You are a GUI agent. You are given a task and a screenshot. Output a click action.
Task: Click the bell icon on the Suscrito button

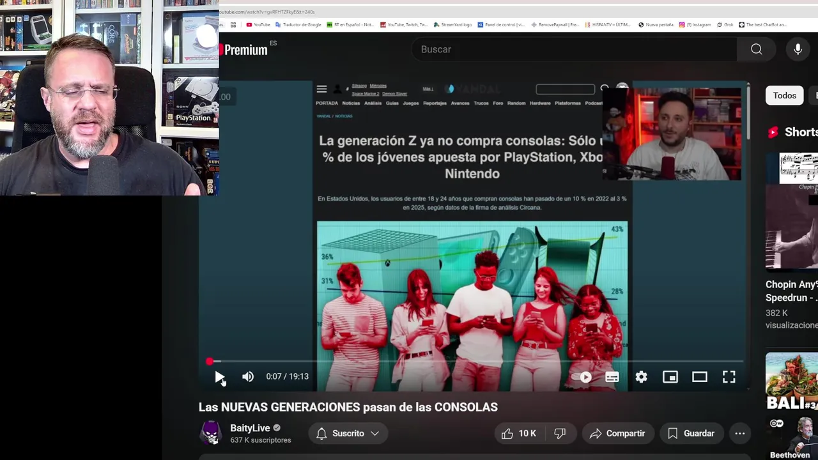click(321, 433)
